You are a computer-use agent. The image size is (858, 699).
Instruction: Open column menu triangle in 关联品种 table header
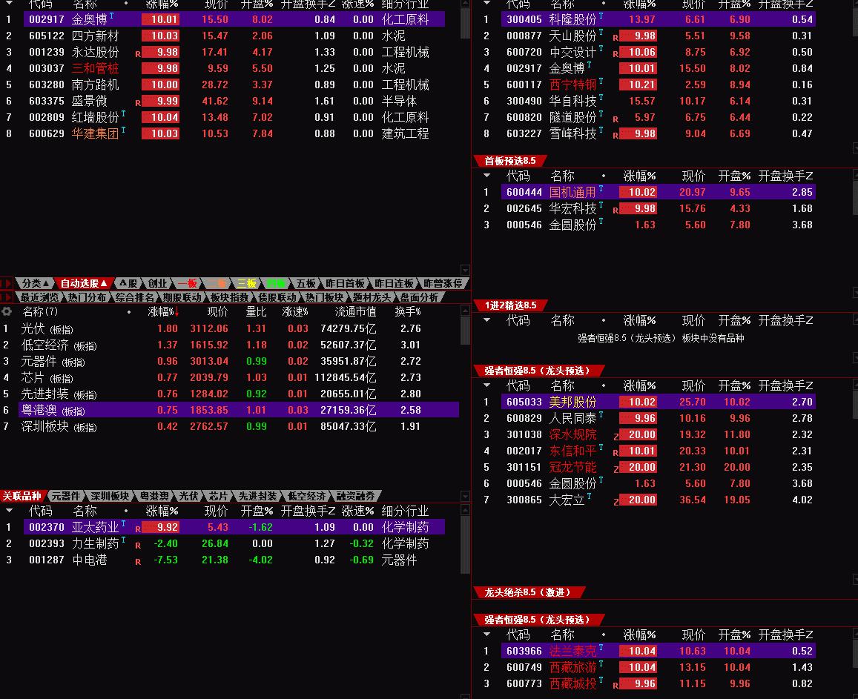click(x=10, y=510)
